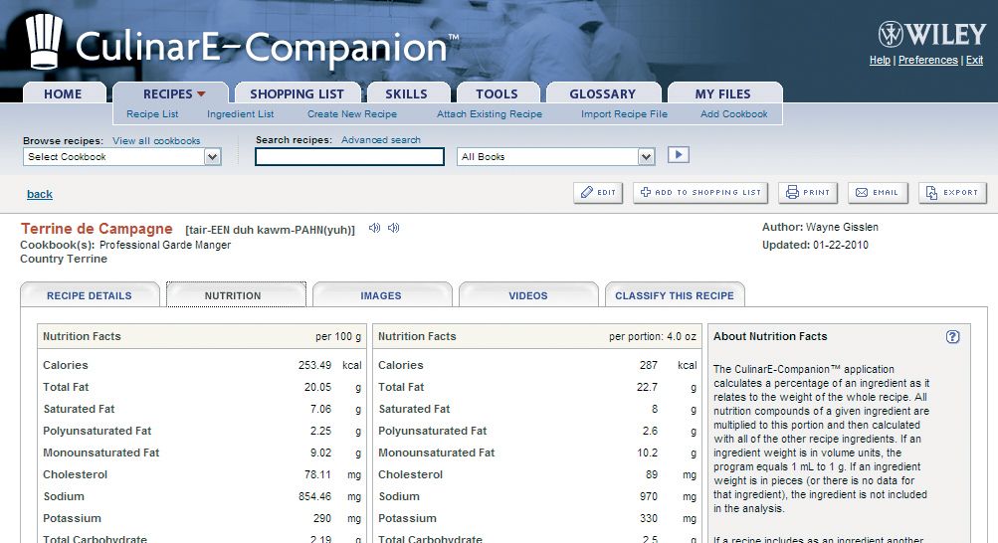Email the recipe
The width and height of the screenshot is (998, 543).
[x=877, y=193]
